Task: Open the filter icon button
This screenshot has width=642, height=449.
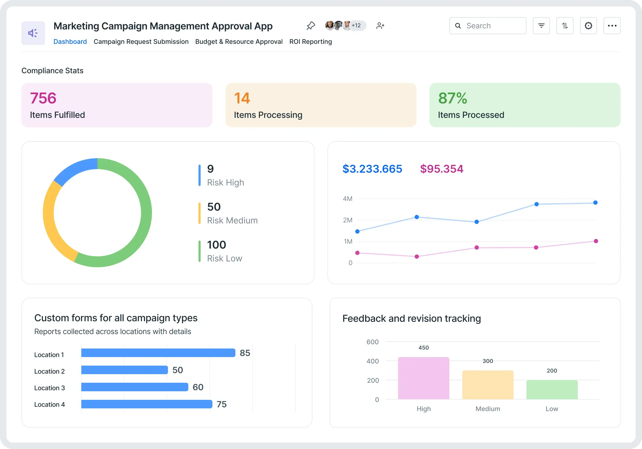Action: [541, 26]
